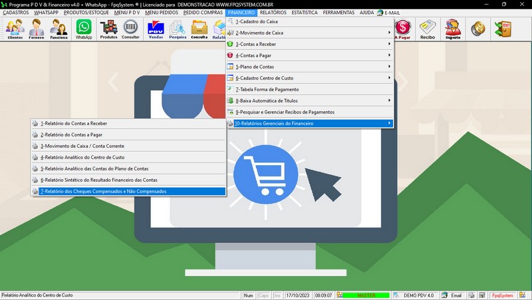Click the Email button in status bar
532x300 pixels.
point(452,295)
